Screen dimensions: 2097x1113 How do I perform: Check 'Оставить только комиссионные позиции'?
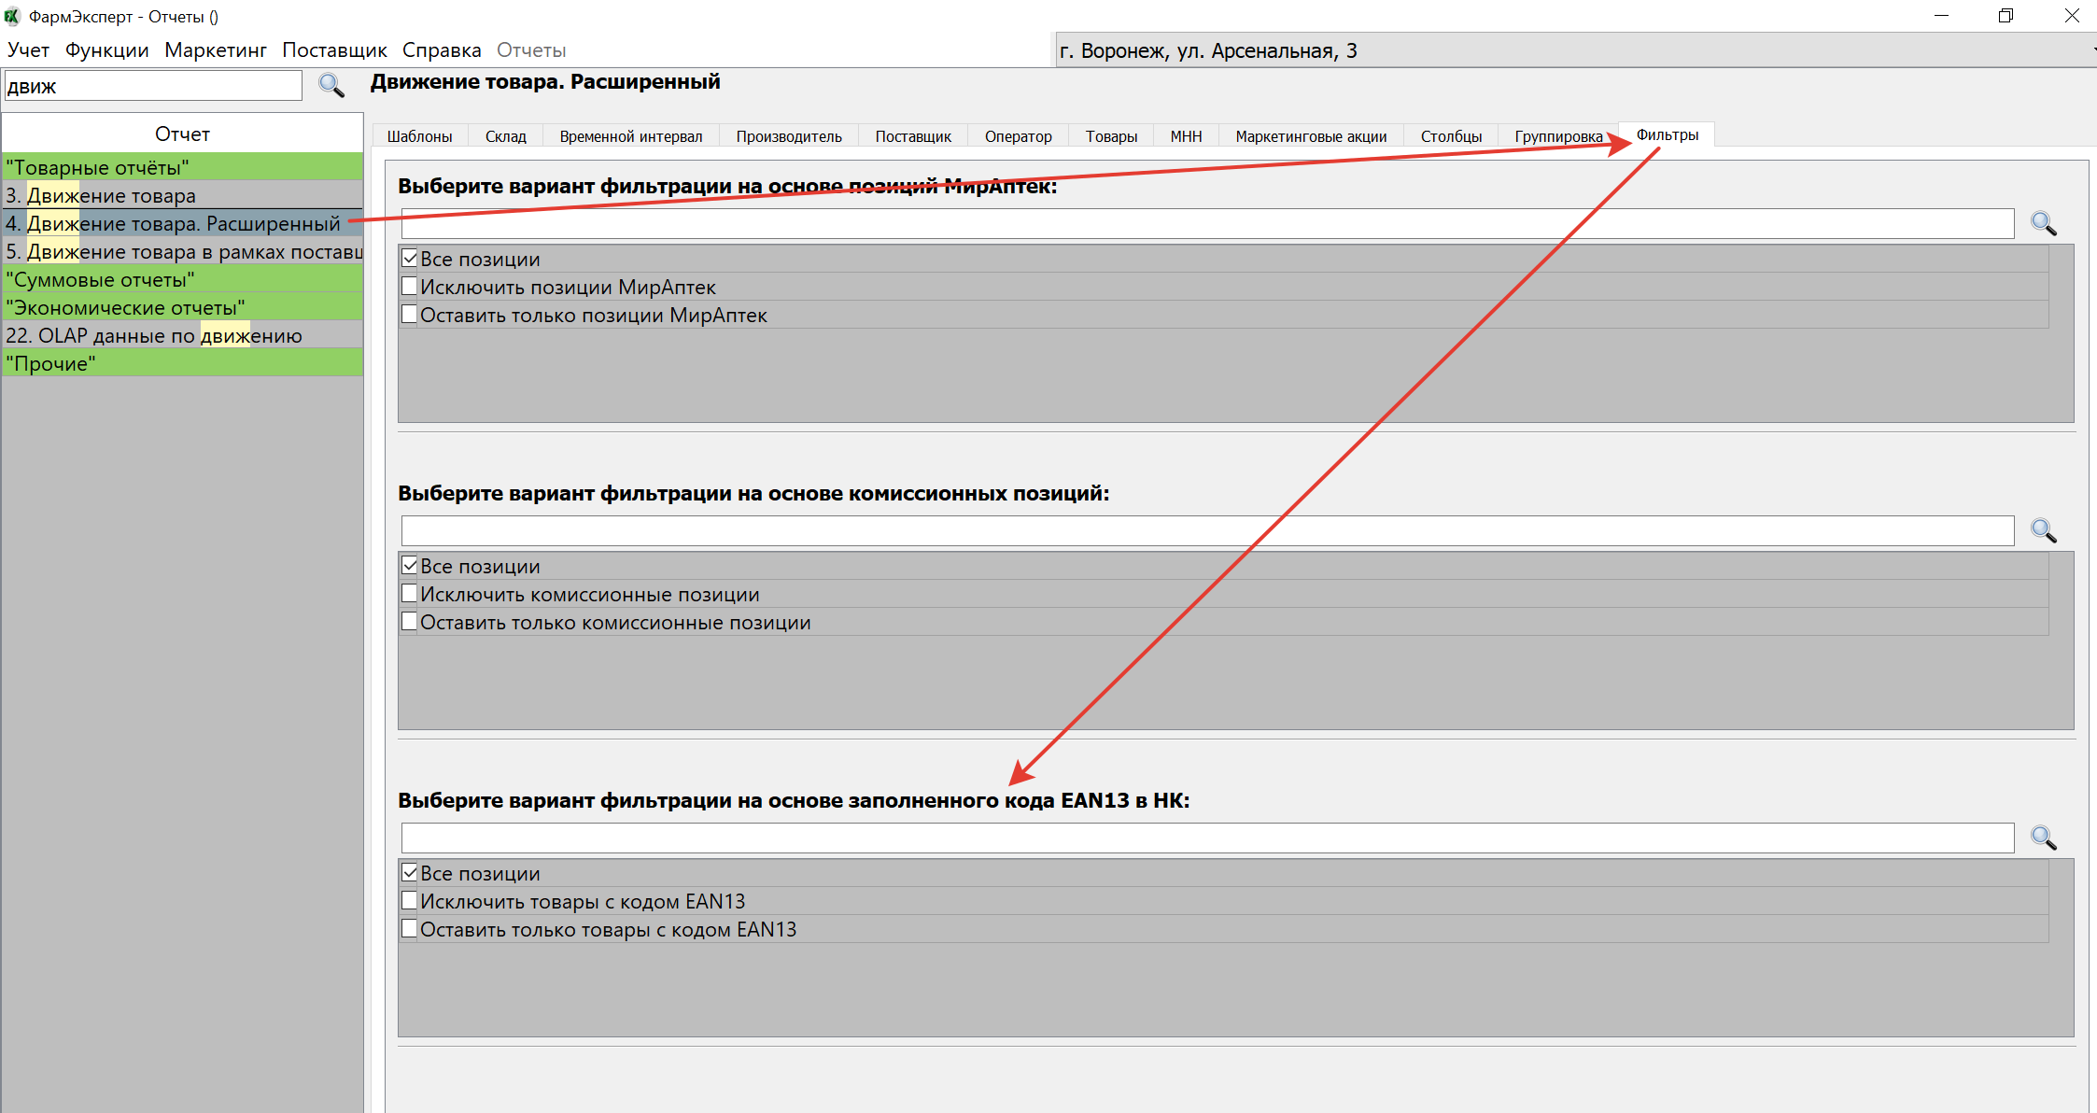[x=410, y=622]
